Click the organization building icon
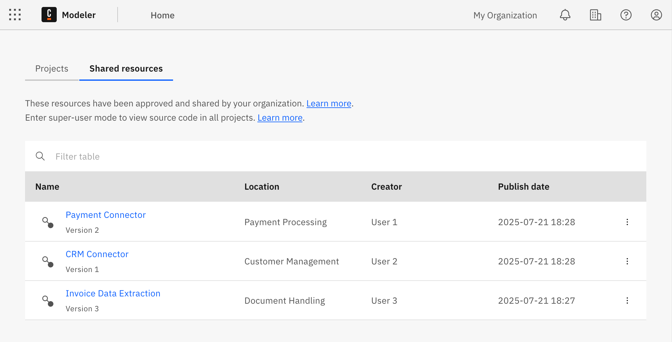This screenshot has height=342, width=672. click(x=595, y=15)
